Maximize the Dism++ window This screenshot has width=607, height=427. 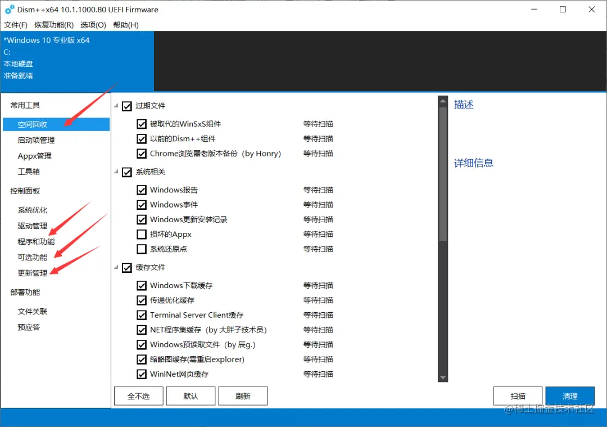pos(563,10)
